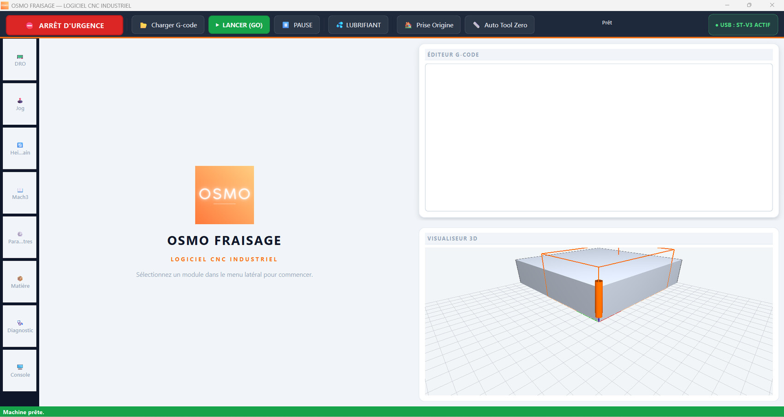Click the USB : ST-V3 ACTIF indicator
This screenshot has height=417, width=784.
(x=743, y=25)
